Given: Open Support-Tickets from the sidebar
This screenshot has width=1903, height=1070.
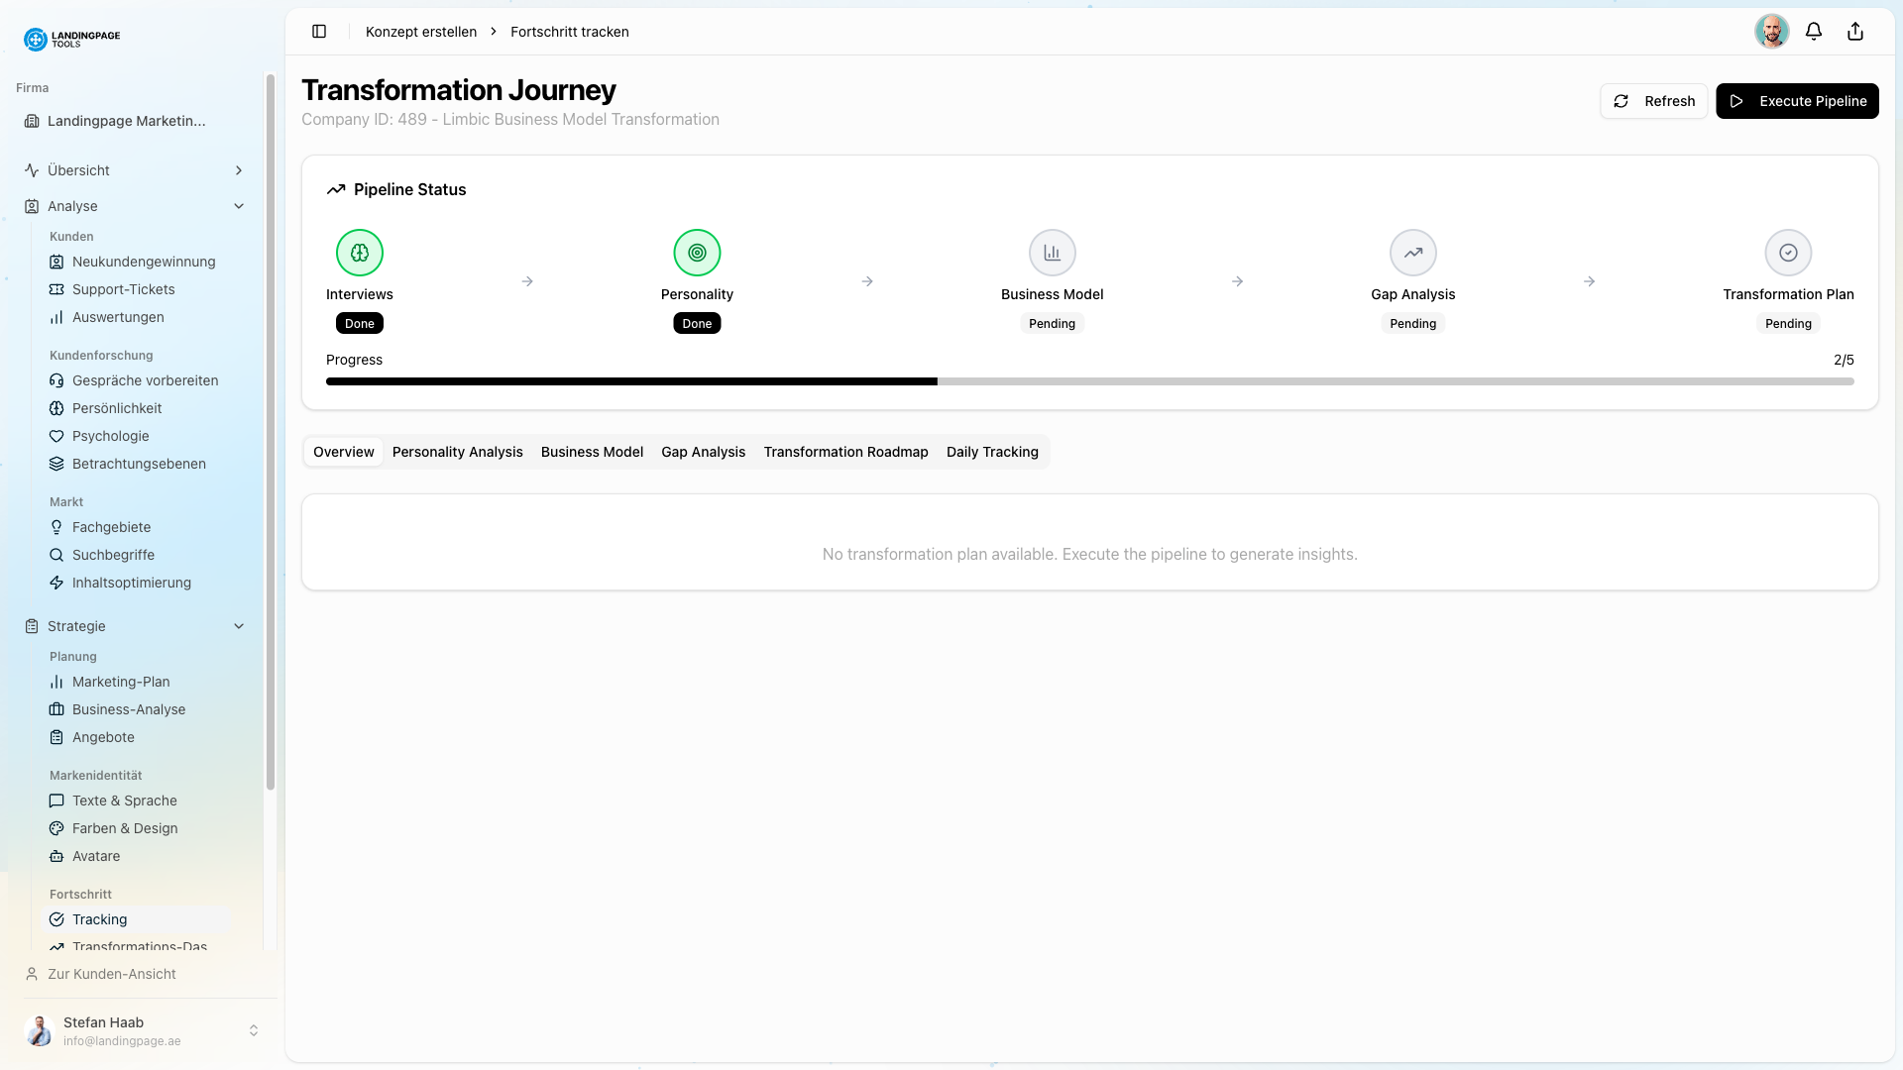Looking at the screenshot, I should pyautogui.click(x=123, y=289).
